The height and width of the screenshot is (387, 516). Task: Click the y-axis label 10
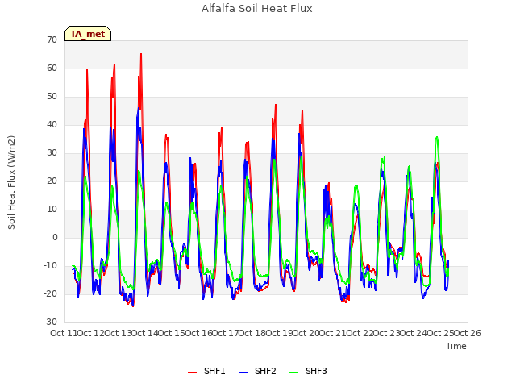tap(52, 210)
